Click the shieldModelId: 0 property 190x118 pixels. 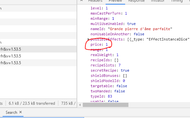coord(108,81)
